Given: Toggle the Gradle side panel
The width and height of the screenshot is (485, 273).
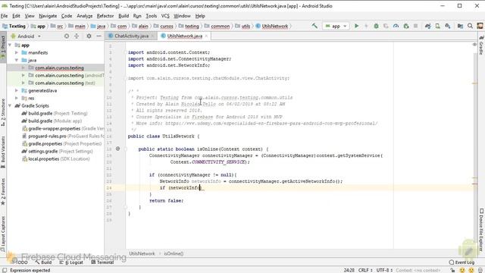Looking at the screenshot, I should point(482,45).
